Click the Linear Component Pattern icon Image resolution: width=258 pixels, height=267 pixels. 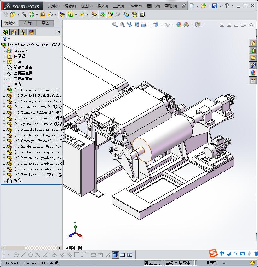point(32,15)
